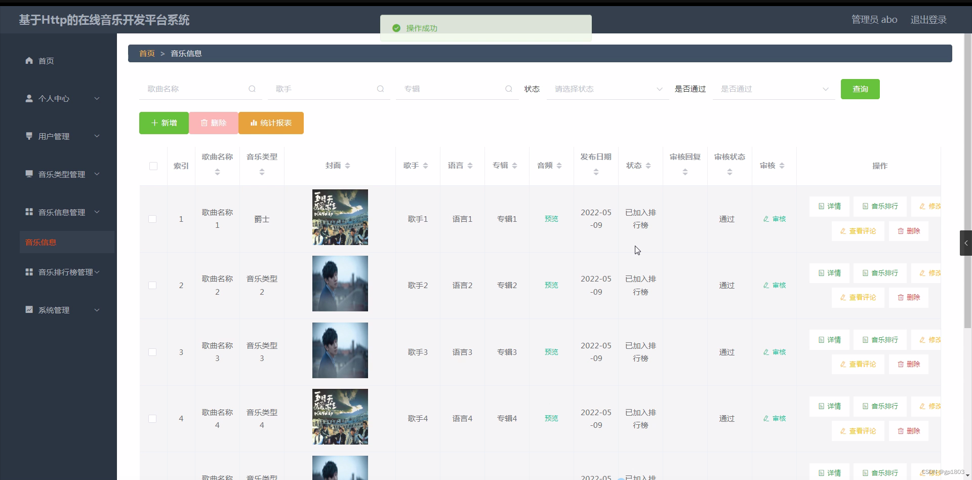This screenshot has width=972, height=480.
Task: Expand 个人中心 menu chevron
Action: click(97, 98)
